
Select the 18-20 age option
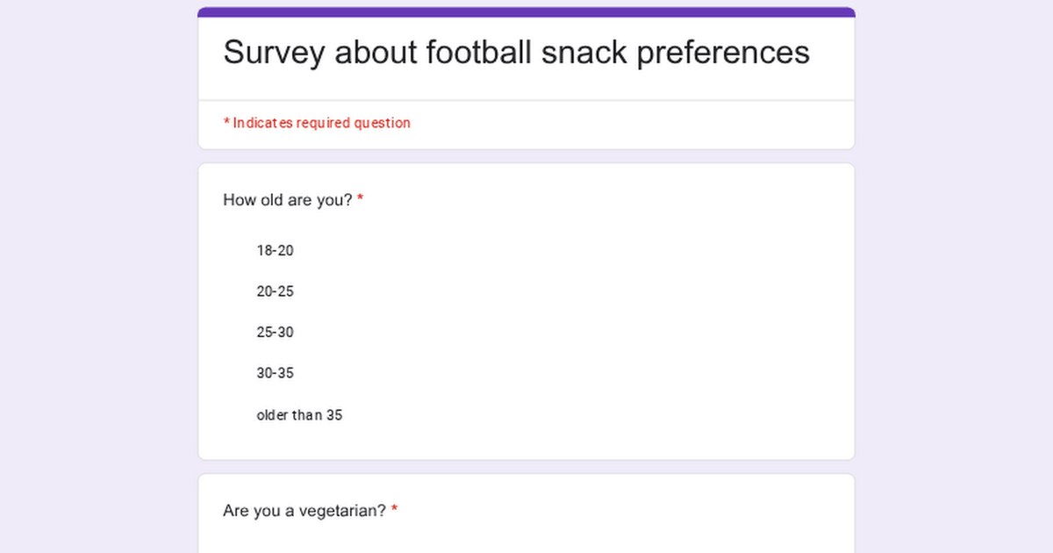pos(275,251)
